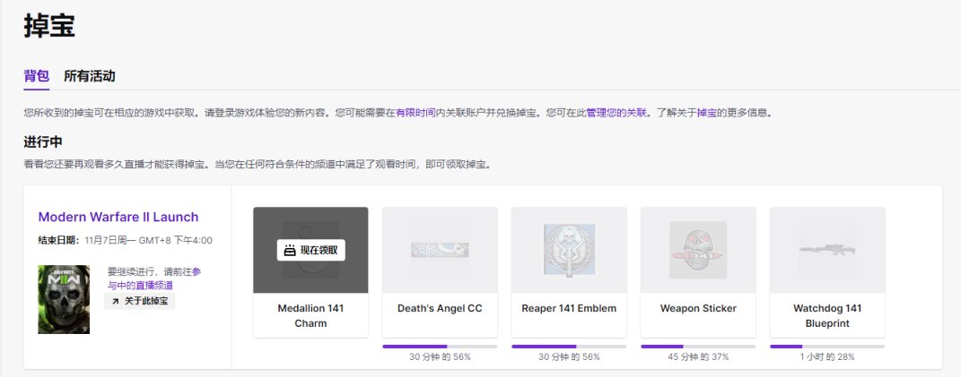The height and width of the screenshot is (377, 961).
Task: Claim the Medallion 141 Charm drop now
Action: point(310,251)
